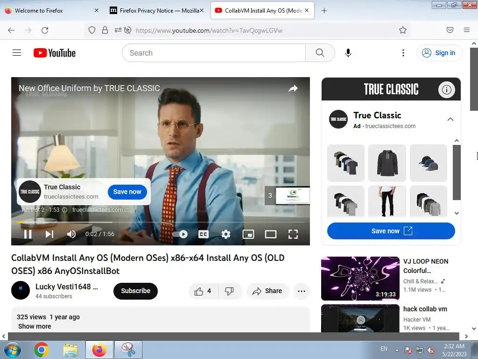Toggle autoplay switch in player
The width and height of the screenshot is (478, 359).
pos(180,234)
